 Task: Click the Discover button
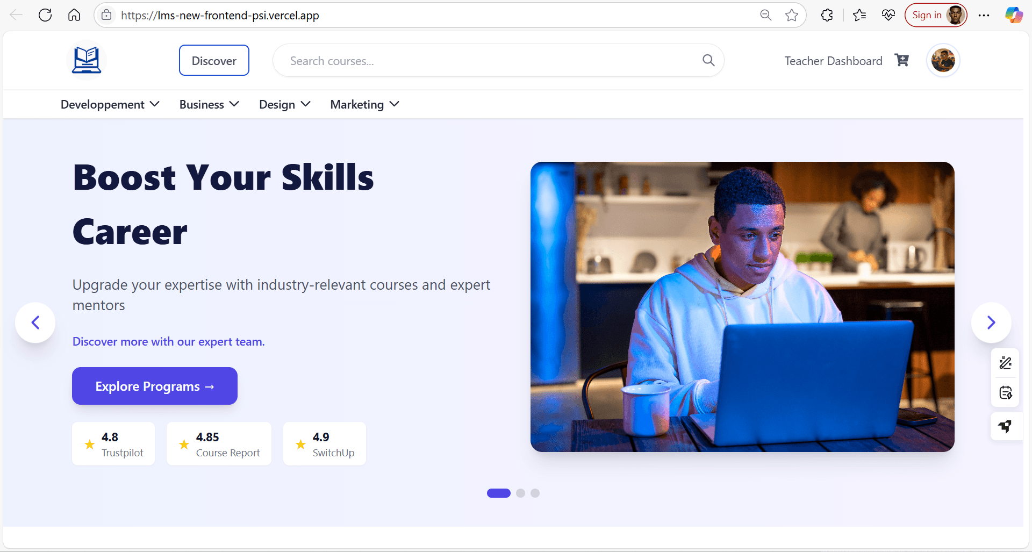(214, 60)
